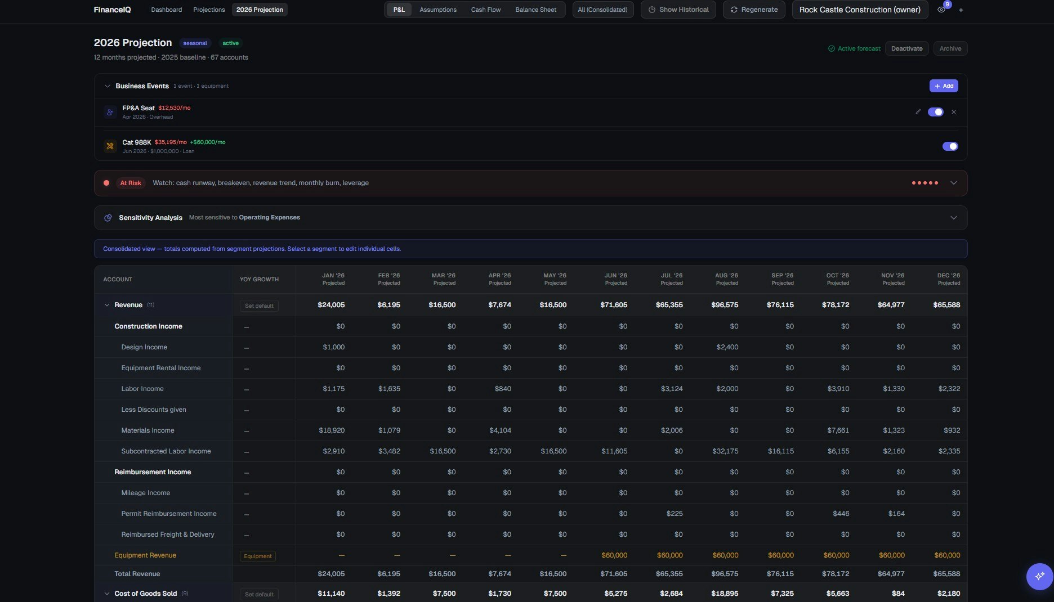
Task: Go to Dashboard in top navigation
Action: point(167,10)
